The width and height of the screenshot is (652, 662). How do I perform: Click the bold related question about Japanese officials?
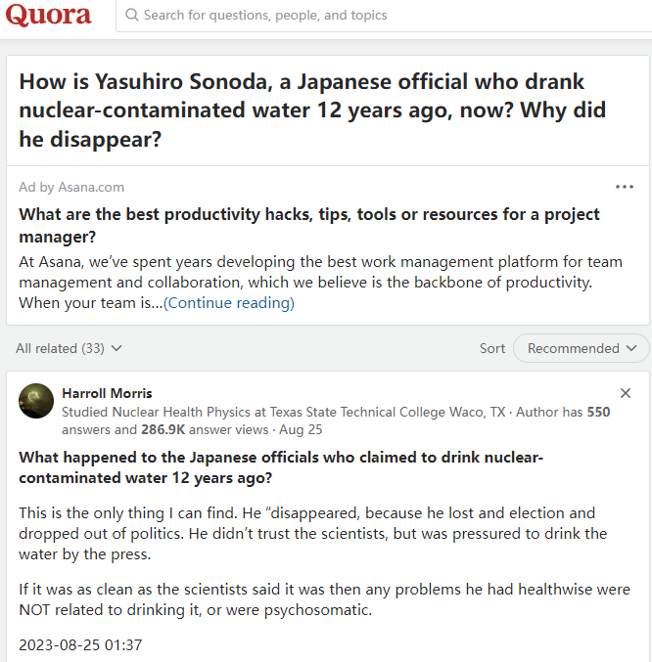pos(281,467)
